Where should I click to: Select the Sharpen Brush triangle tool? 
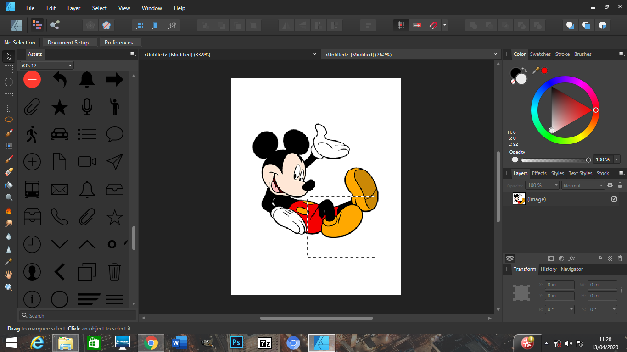point(9,249)
